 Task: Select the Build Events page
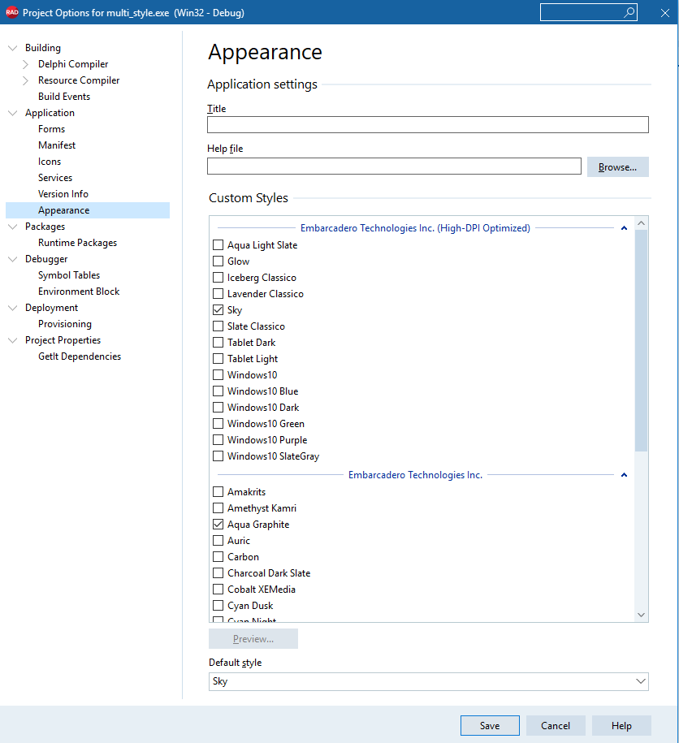point(64,96)
